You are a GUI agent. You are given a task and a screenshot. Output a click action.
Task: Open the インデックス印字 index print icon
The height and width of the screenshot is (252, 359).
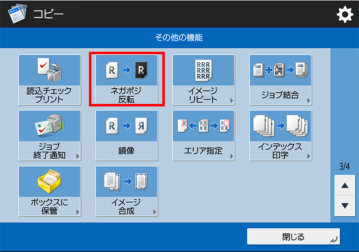[280, 126]
